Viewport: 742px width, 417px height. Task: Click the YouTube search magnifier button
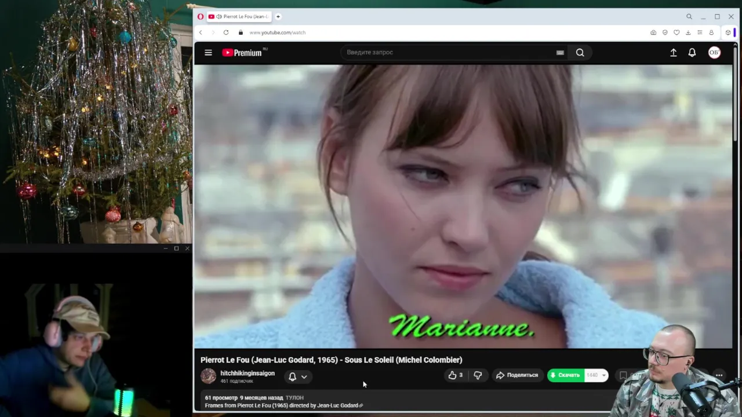580,53
